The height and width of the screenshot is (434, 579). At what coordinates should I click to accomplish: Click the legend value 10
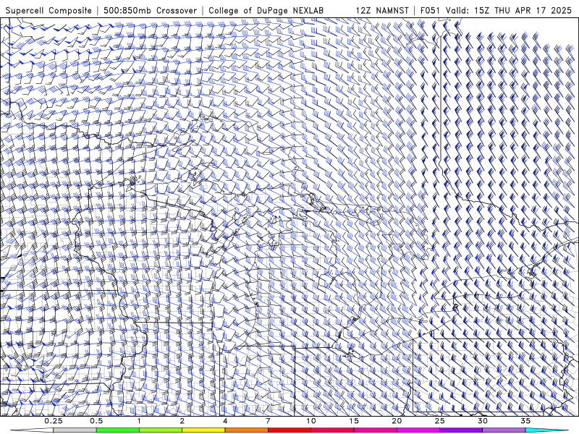[311, 421]
